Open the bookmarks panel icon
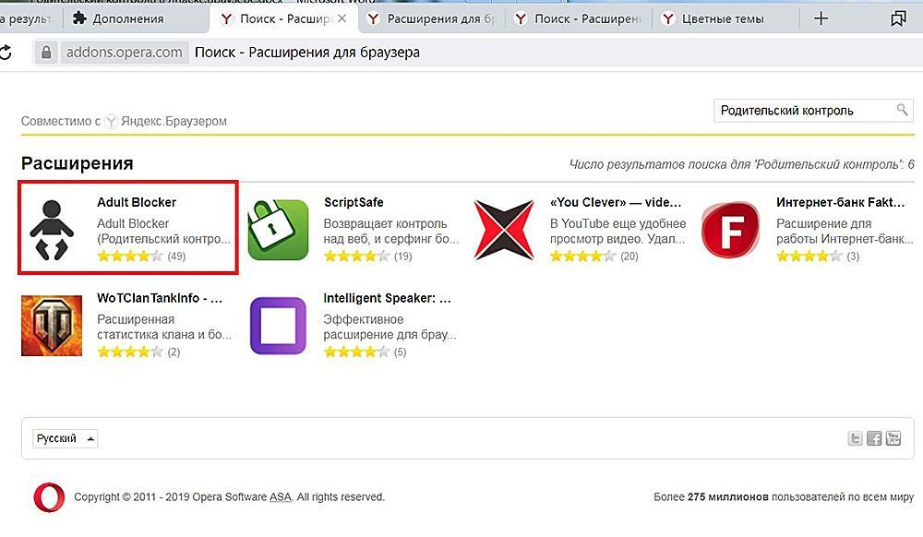The image size is (923, 537). [898, 18]
